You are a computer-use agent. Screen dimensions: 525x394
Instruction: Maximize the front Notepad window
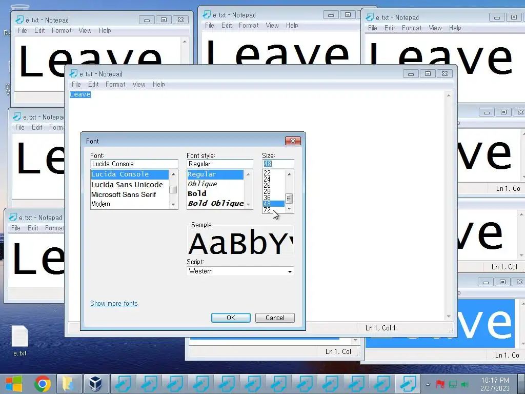coord(428,73)
